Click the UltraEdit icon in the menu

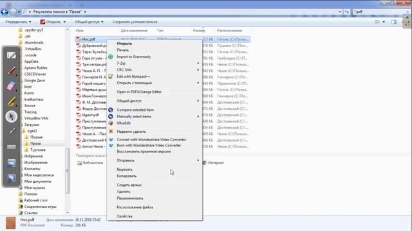[x=111, y=123]
